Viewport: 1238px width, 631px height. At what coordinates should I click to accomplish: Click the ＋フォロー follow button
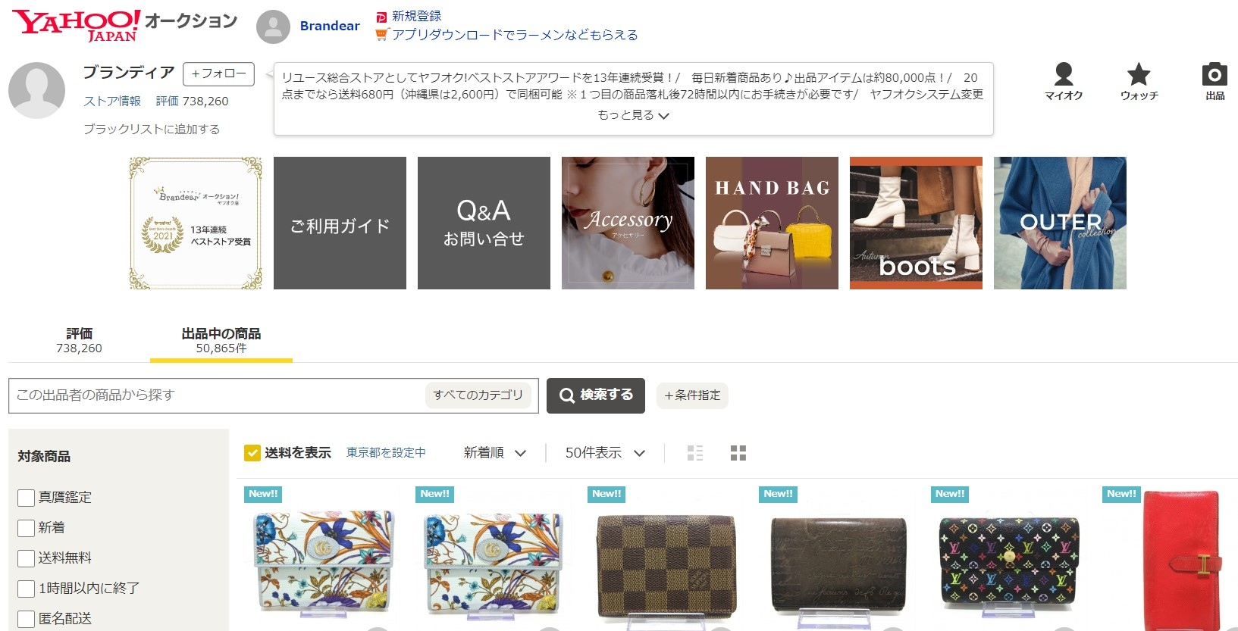coord(218,73)
